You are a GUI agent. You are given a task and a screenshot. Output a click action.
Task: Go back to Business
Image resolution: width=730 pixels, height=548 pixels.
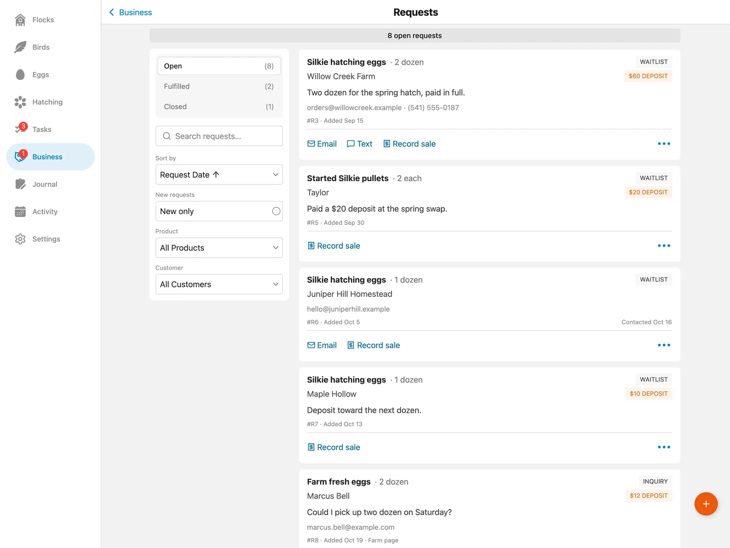point(130,12)
